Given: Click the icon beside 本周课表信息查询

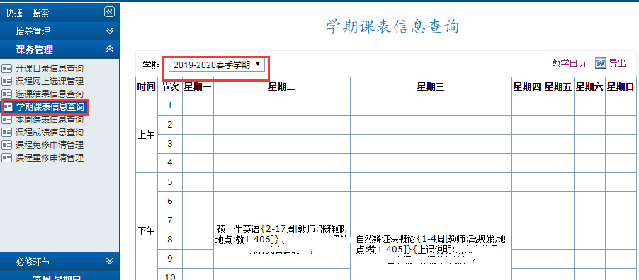Looking at the screenshot, I should (7, 120).
